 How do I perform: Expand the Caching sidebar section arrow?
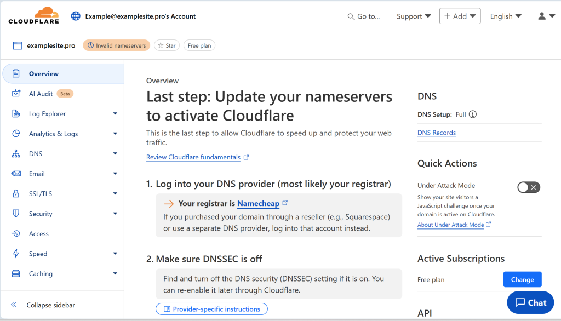(x=115, y=273)
